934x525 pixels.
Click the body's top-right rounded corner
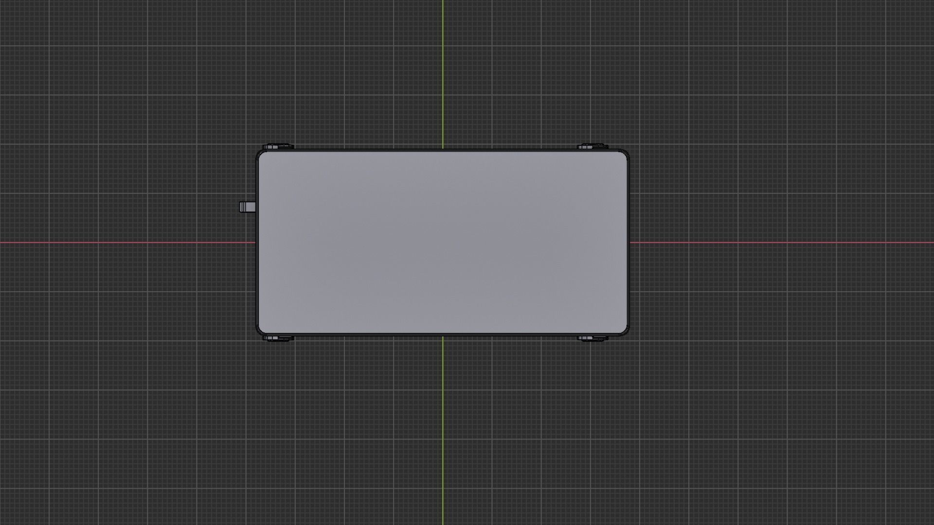[626, 154]
